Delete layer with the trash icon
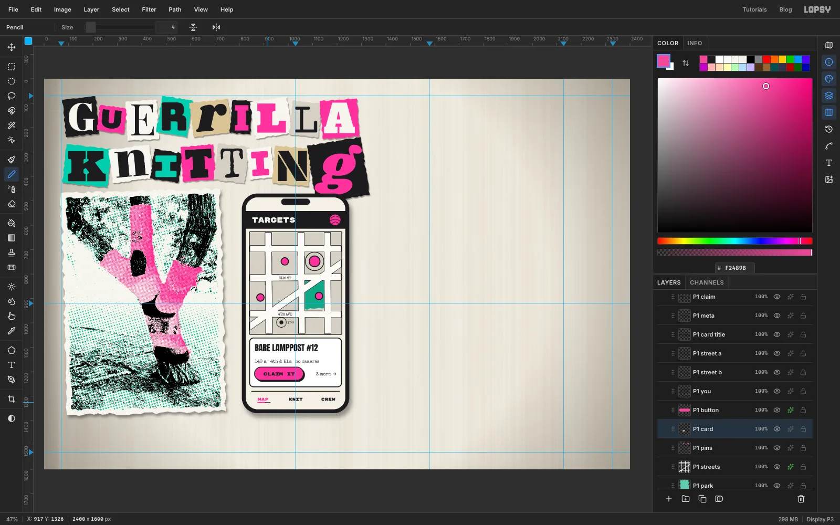Screen dimensions: 840x525 coord(801,499)
